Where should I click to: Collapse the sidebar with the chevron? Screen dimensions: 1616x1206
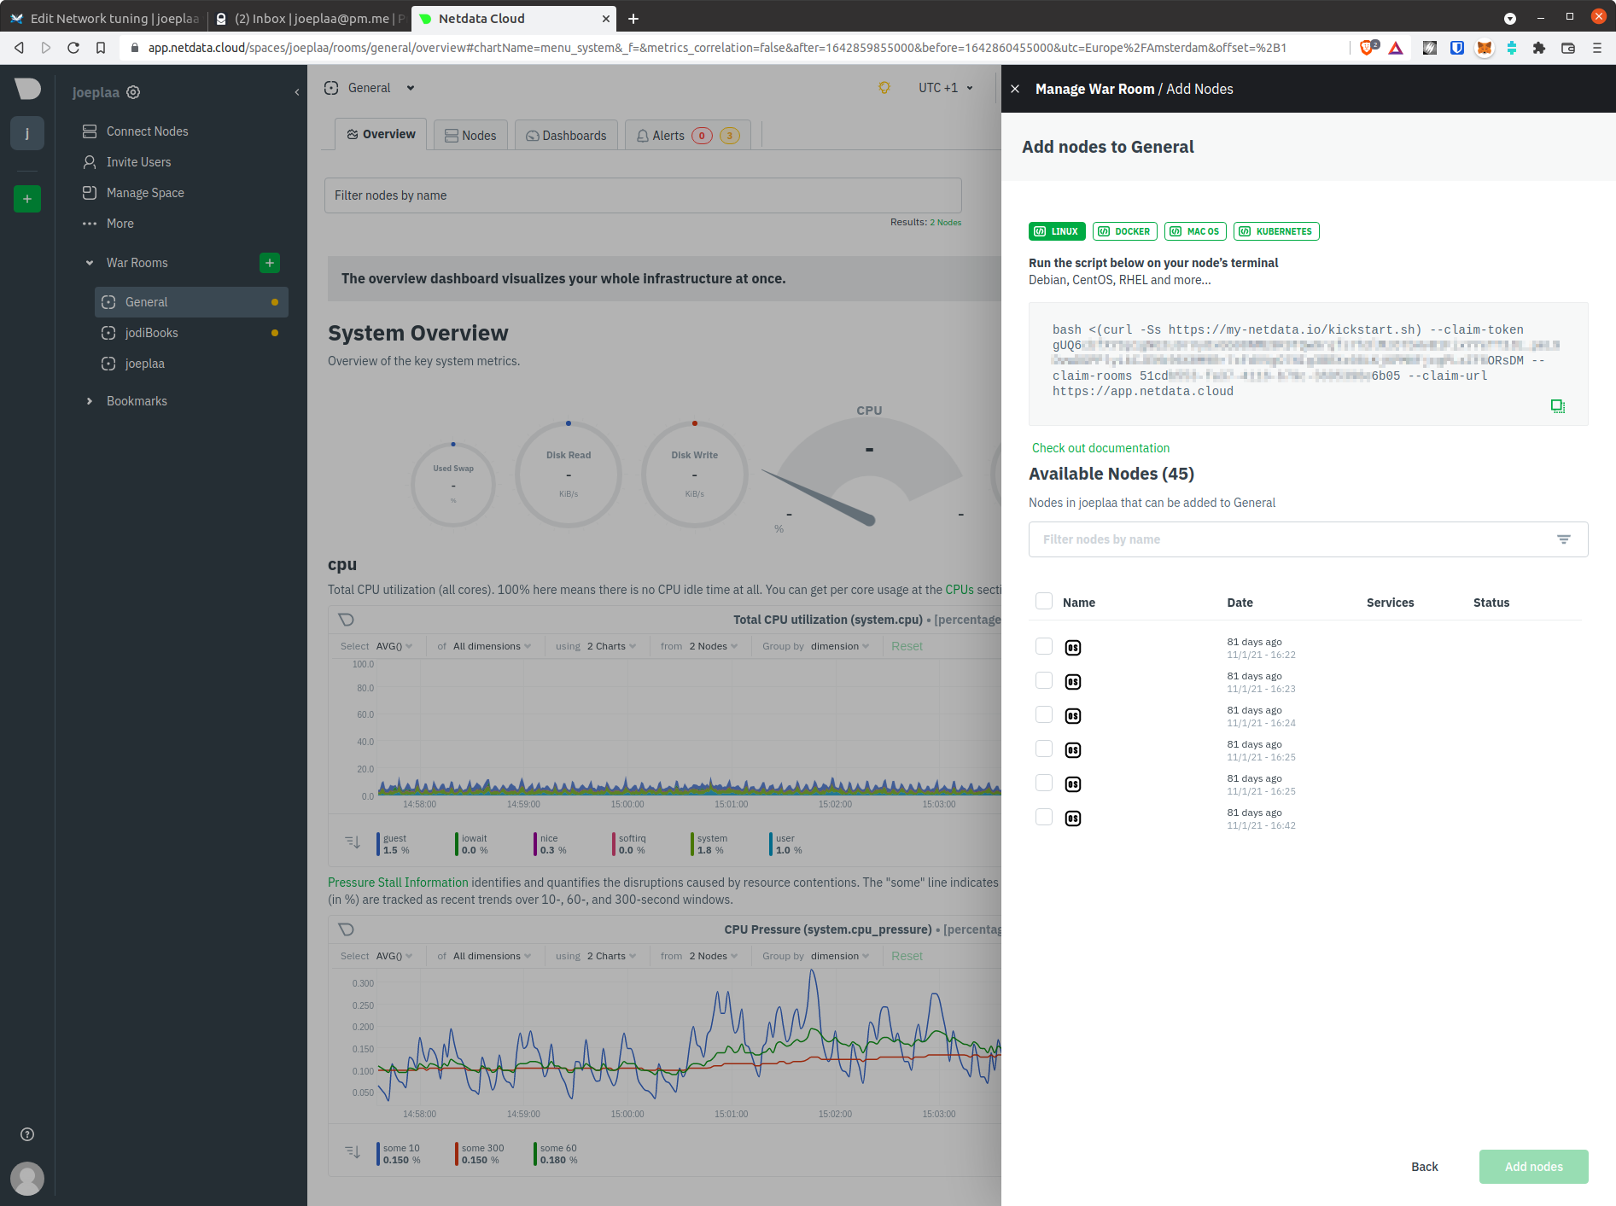[x=297, y=92]
